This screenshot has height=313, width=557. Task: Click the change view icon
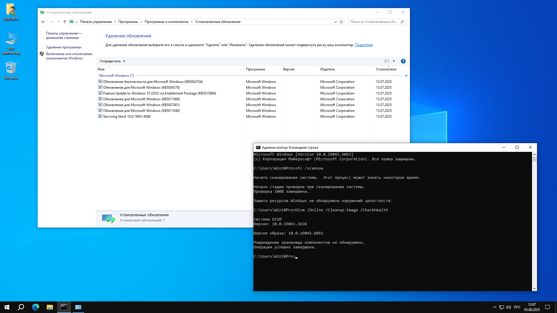pos(387,61)
